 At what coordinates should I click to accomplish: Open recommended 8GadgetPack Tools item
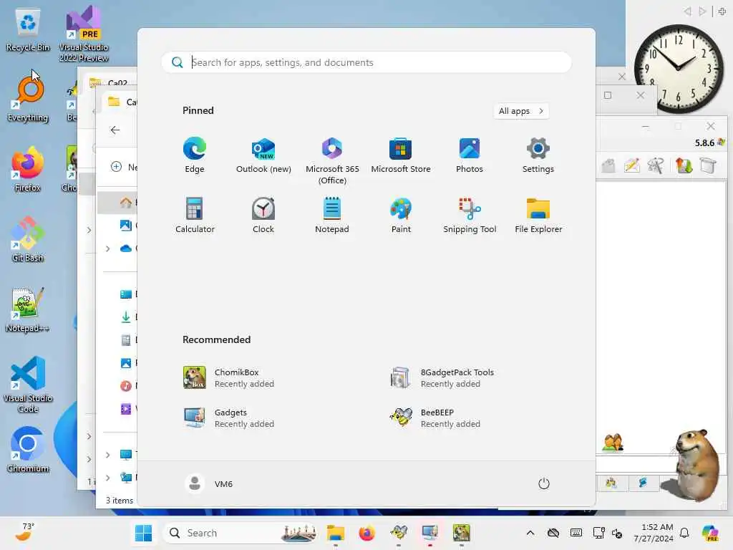442,378
